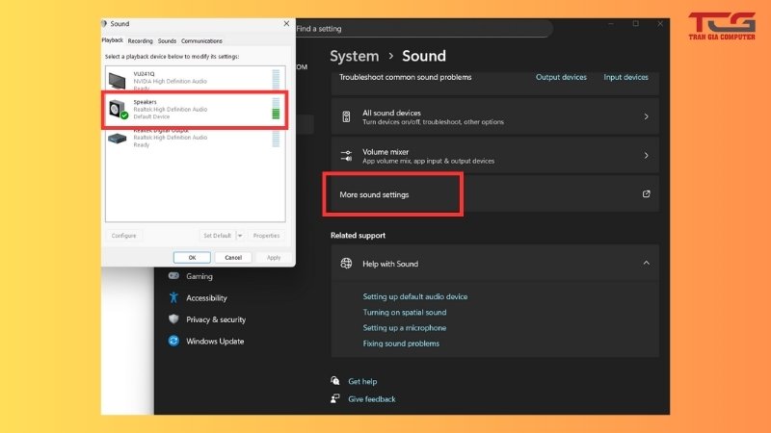Switch to the Recording tab
This screenshot has width=771, height=433.
(x=141, y=41)
